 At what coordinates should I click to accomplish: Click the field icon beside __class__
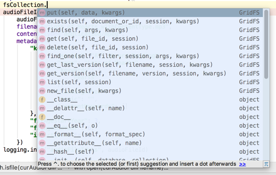(42, 100)
